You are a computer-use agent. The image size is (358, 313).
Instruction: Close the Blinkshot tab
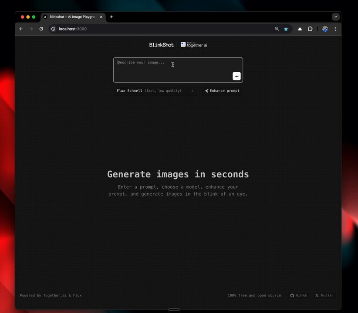point(101,17)
